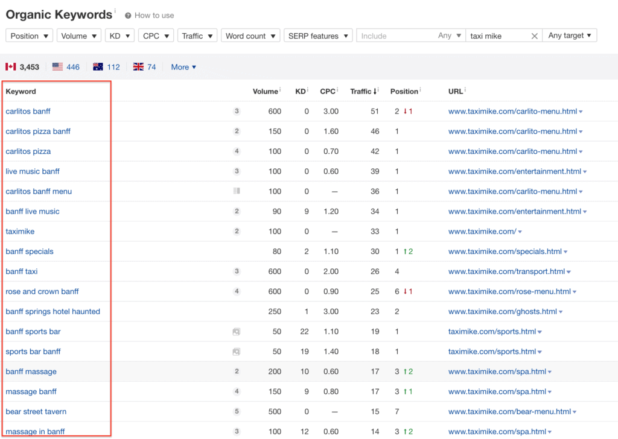Image resolution: width=618 pixels, height=439 pixels.
Task: Open the Word count filter dropdown
Action: tap(250, 36)
